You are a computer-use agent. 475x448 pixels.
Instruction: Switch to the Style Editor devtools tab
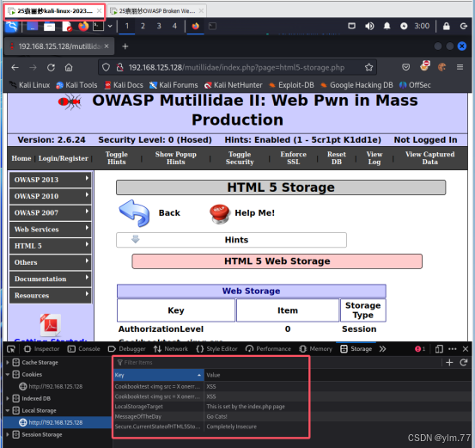(217, 349)
